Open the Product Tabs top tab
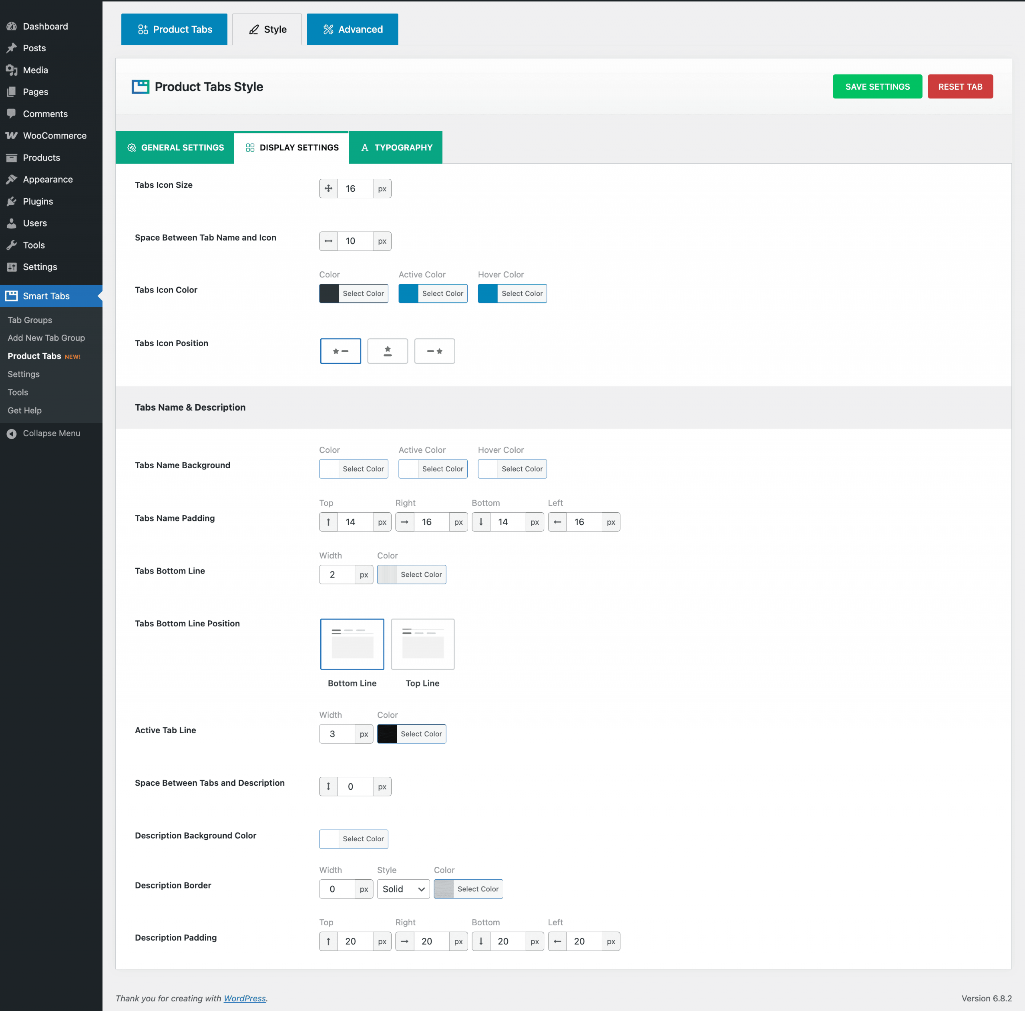The image size is (1025, 1011). [175, 29]
